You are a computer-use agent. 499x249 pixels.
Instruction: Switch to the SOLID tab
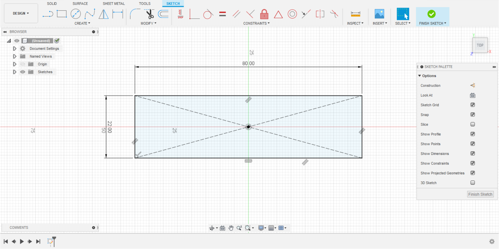pos(52,4)
